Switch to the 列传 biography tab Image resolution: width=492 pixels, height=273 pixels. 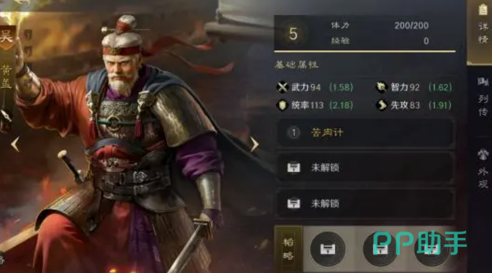pyautogui.click(x=482, y=97)
